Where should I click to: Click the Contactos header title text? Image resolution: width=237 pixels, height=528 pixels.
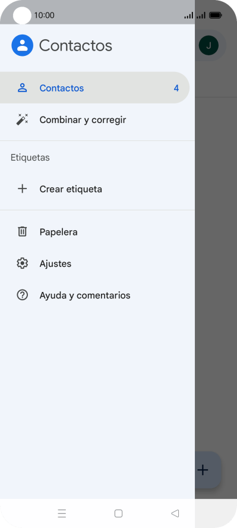pos(75,45)
